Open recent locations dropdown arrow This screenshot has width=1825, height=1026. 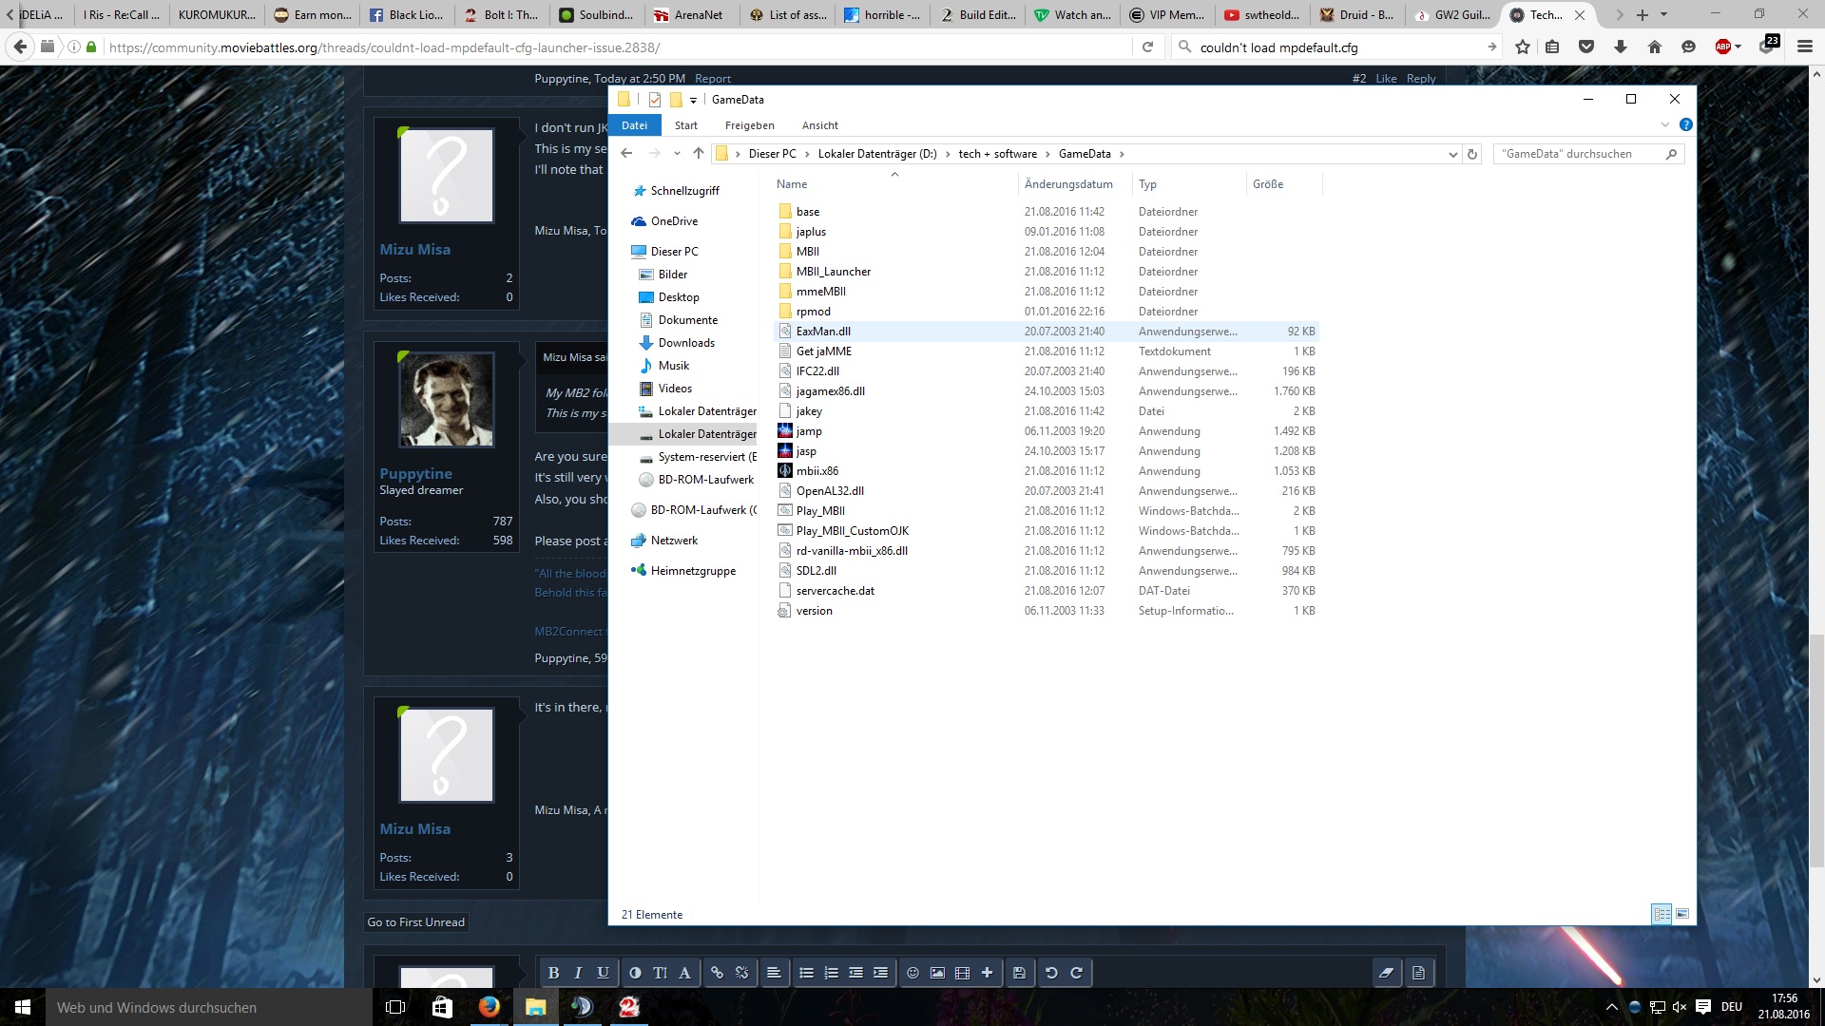click(677, 154)
